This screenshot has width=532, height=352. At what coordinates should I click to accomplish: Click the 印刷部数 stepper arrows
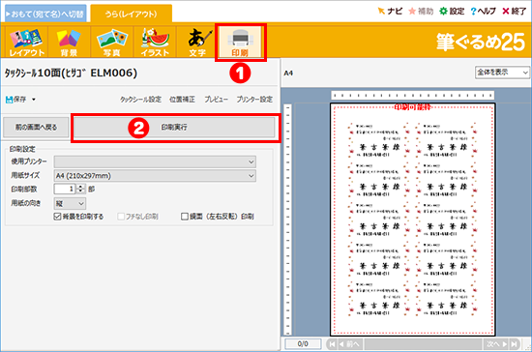(x=80, y=189)
